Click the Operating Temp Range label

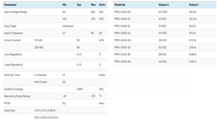coord(17,96)
